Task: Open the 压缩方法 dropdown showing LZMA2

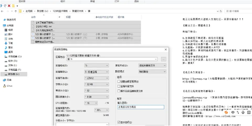Action: tap(96, 78)
